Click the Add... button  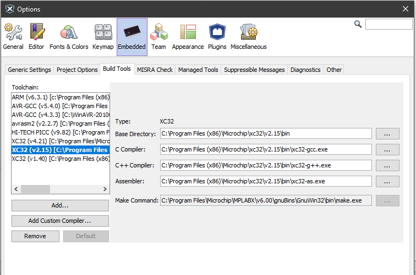click(60, 205)
